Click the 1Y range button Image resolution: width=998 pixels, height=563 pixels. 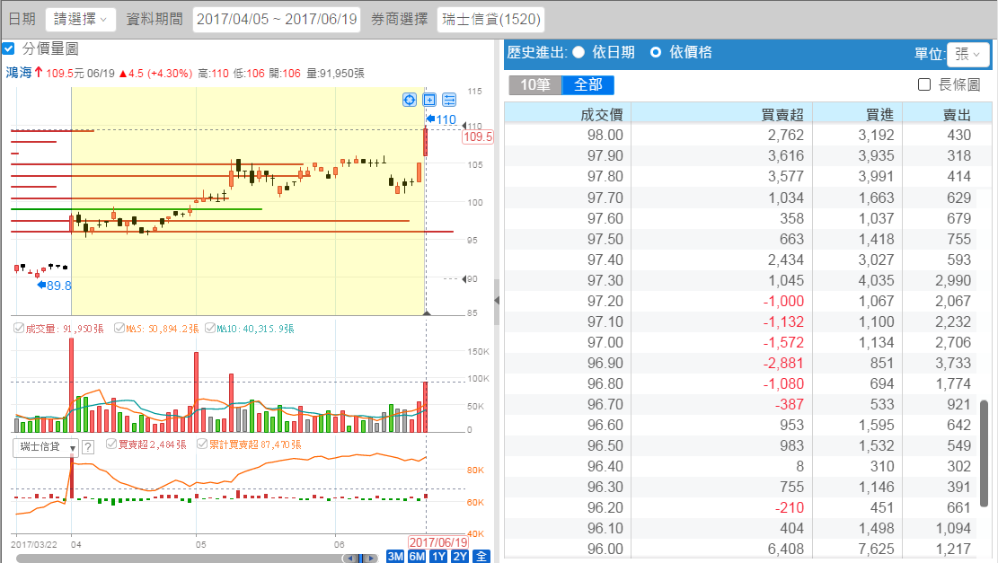click(x=438, y=556)
